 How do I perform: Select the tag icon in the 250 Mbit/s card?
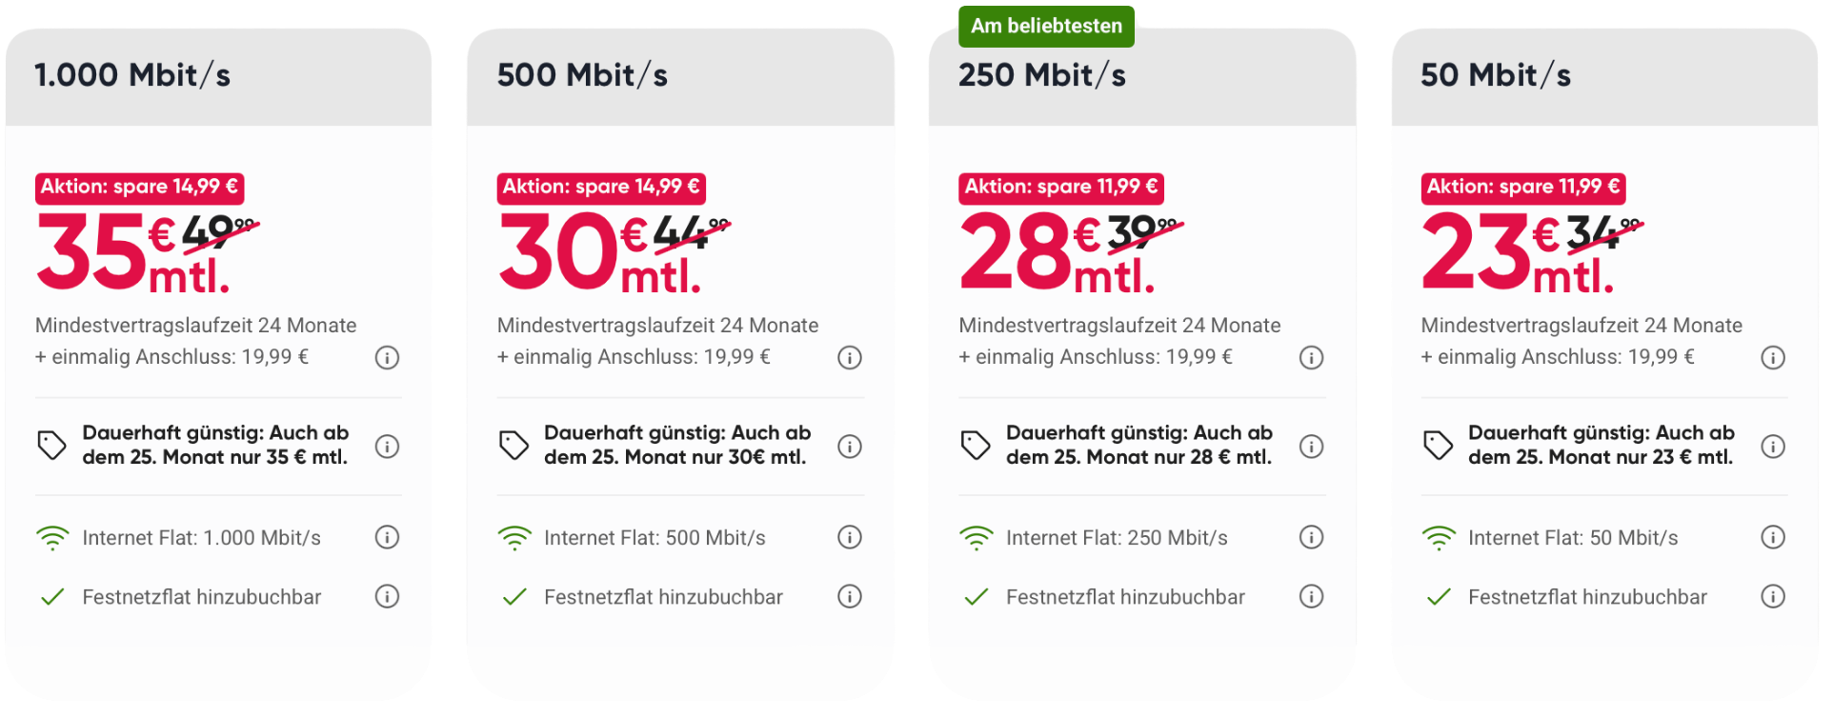(x=976, y=444)
